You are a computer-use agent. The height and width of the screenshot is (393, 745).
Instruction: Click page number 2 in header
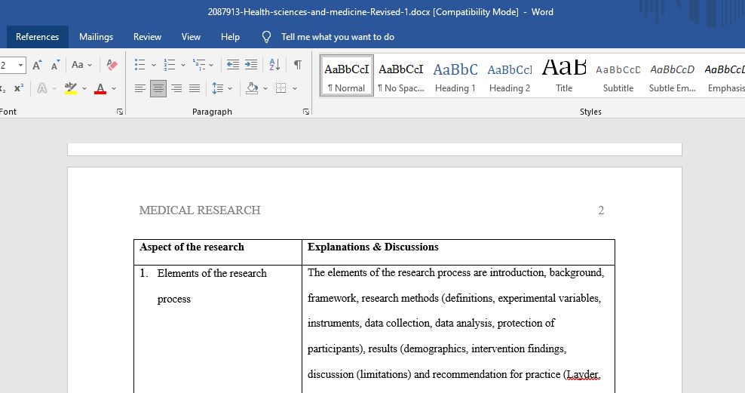pos(601,210)
